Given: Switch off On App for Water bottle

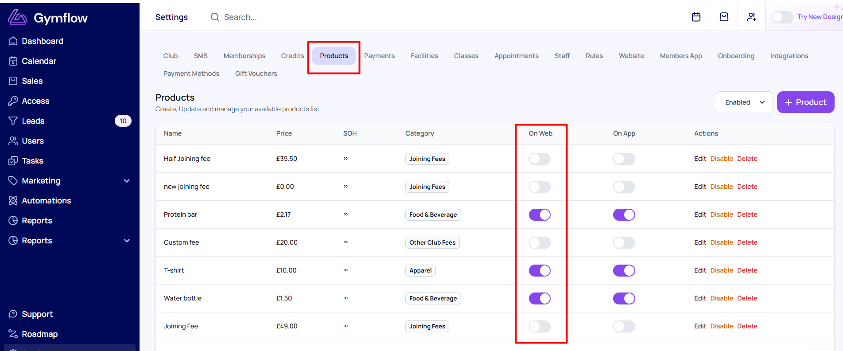Looking at the screenshot, I should pos(624,298).
